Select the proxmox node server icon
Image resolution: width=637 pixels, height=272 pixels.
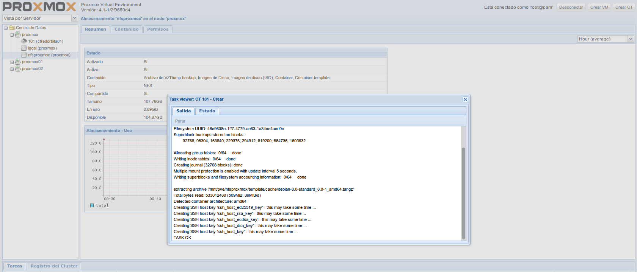click(x=18, y=35)
